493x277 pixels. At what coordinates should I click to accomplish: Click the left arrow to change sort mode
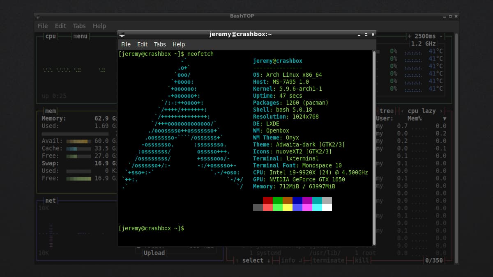403,111
